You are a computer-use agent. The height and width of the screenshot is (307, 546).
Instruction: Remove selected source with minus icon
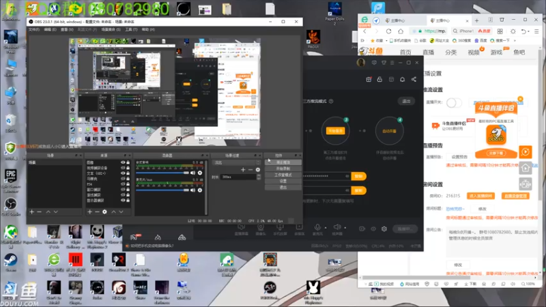pyautogui.click(x=97, y=211)
